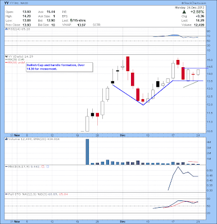Click the "Nov" label on the bottom date axis
Viewport: 217px width, 224px height.
[x=17, y=222]
